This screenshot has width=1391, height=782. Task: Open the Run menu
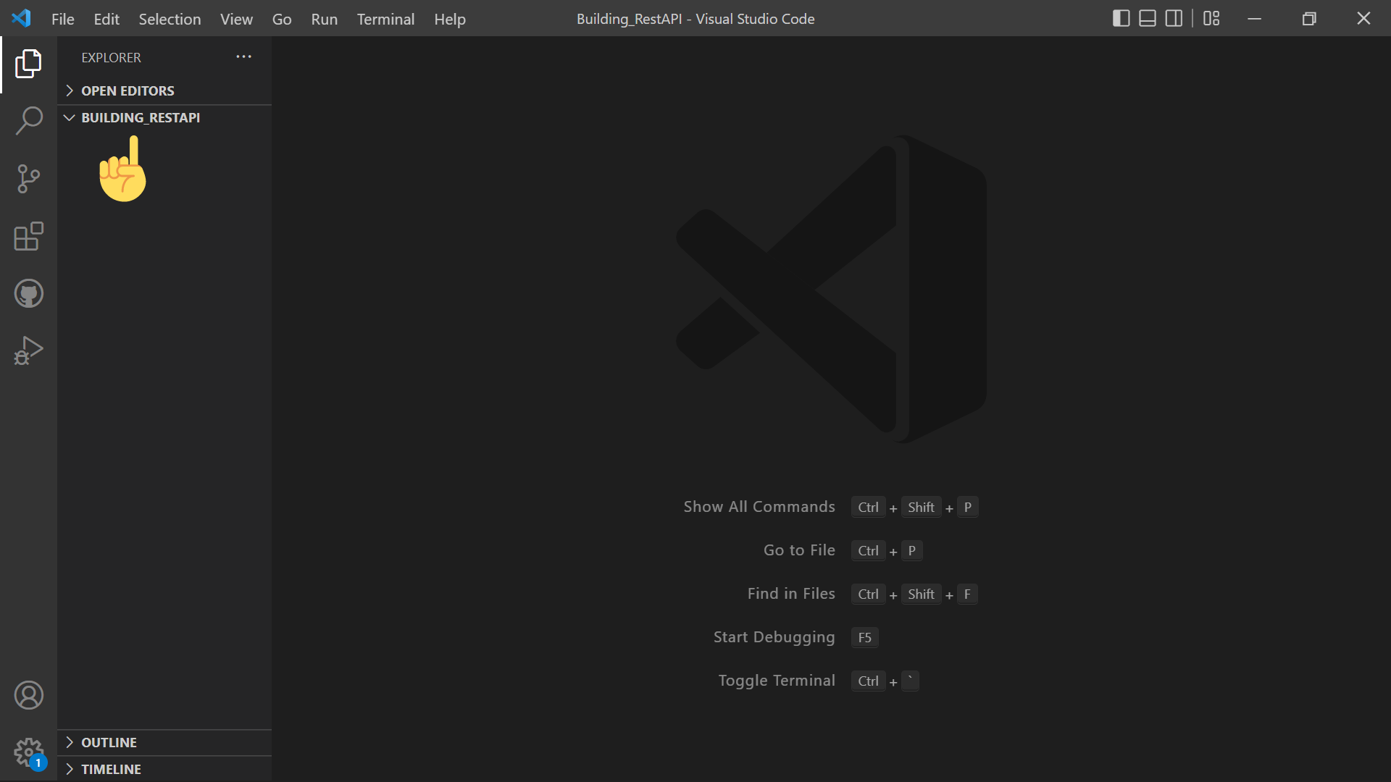[324, 19]
